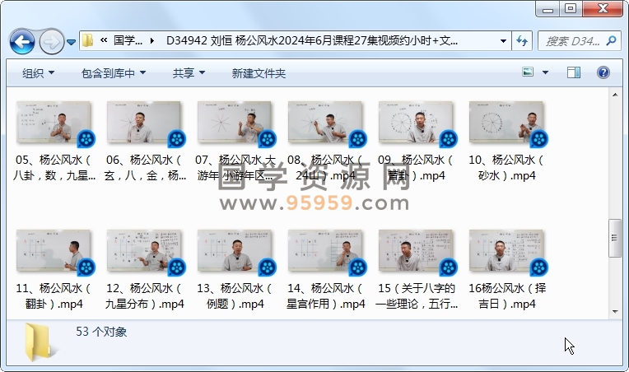Click the Back navigation arrow button

click(22, 40)
